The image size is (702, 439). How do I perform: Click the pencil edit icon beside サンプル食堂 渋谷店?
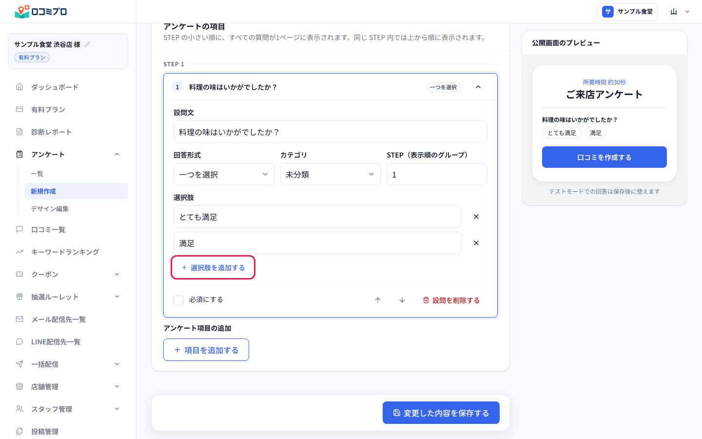pyautogui.click(x=87, y=44)
